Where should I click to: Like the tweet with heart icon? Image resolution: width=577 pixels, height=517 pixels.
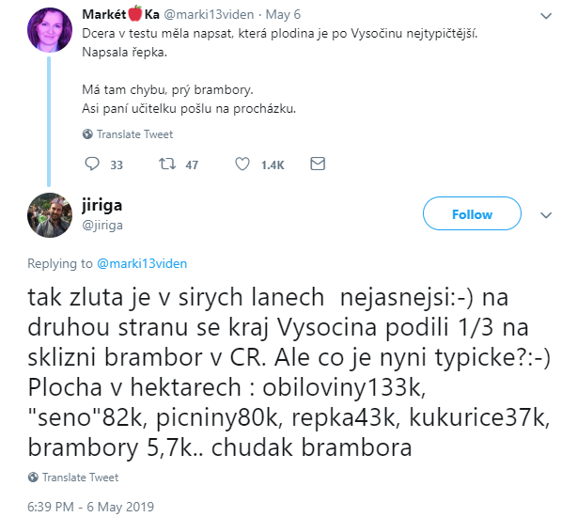[x=242, y=164]
